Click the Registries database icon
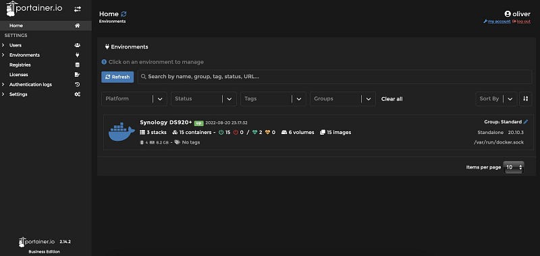Image resolution: width=540 pixels, height=256 pixels. pos(78,65)
